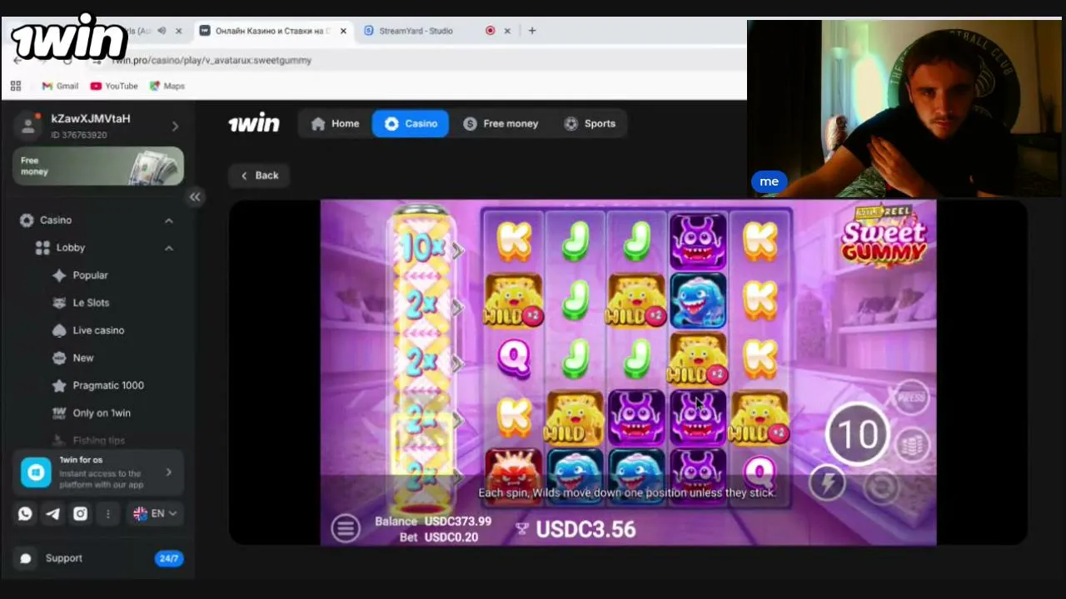Click the Free money dollar icon
This screenshot has height=599, width=1066.
(x=470, y=123)
